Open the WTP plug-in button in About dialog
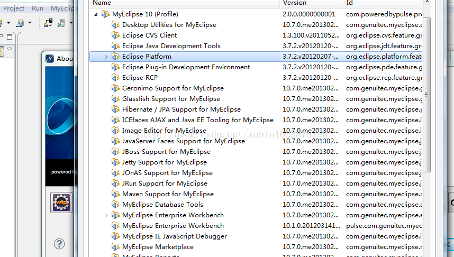Image resolution: width=454 pixels, height=257 pixels. click(61, 203)
